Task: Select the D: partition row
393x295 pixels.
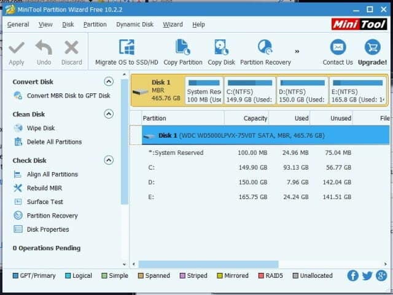Action: click(152, 181)
